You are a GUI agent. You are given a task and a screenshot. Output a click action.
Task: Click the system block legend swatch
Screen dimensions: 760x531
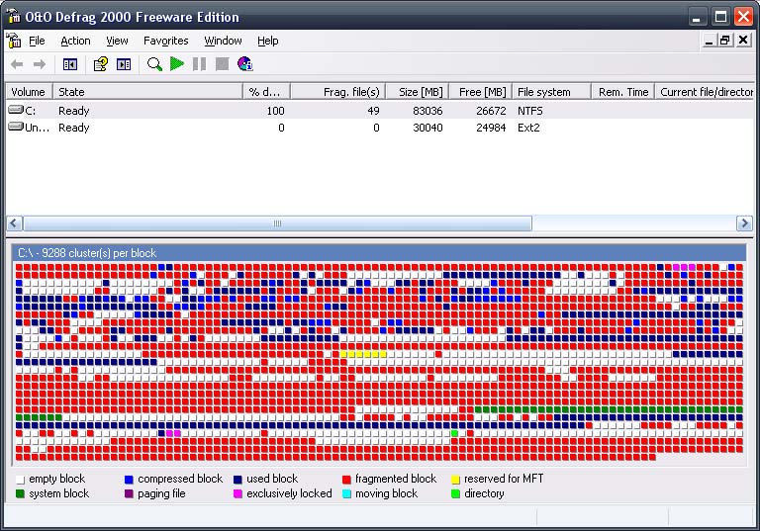tap(20, 494)
